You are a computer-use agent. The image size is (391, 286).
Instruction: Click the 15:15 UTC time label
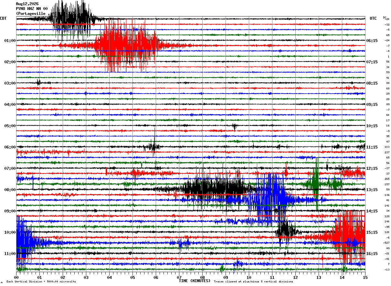[372, 232]
